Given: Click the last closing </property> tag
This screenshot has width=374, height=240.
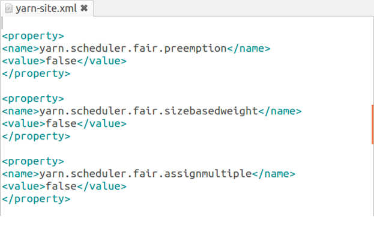Looking at the screenshot, I should pos(36,199).
